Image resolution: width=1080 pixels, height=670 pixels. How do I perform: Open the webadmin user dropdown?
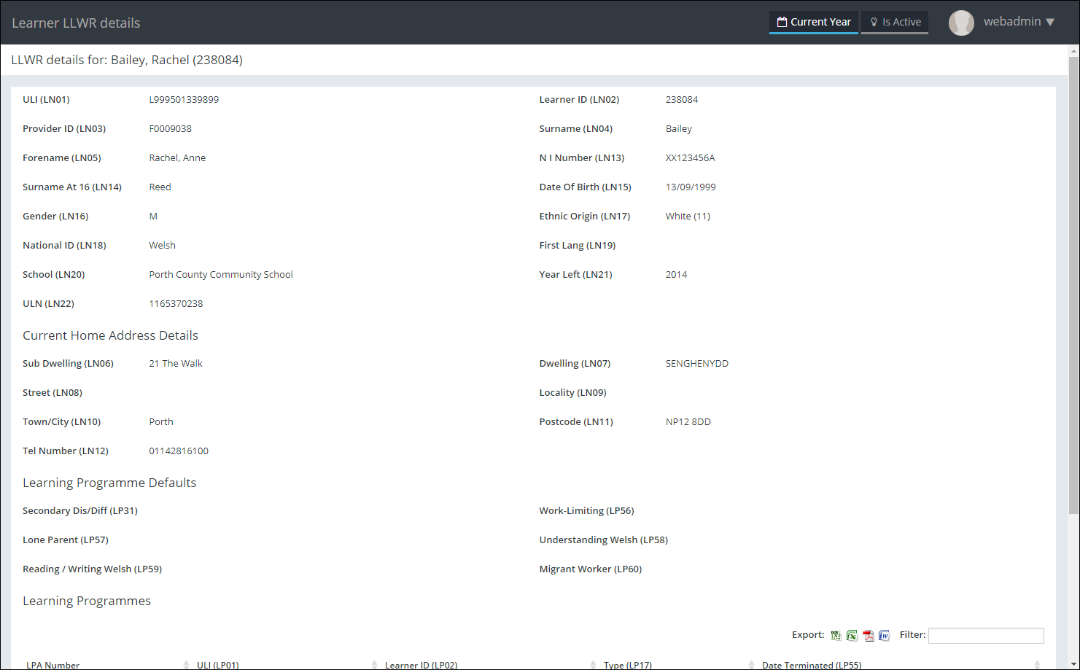pyautogui.click(x=1019, y=22)
